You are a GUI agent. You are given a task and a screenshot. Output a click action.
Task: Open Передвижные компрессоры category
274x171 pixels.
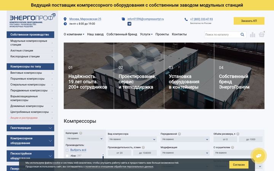click(30, 90)
